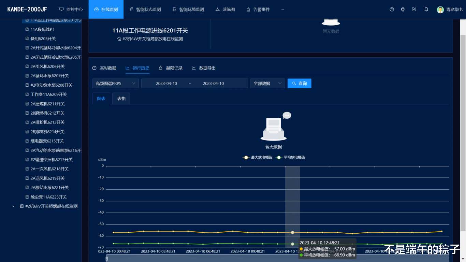Screen dimensions: 466x262
Task: Open the 高频图谱PRPS dropdown
Action: 115,84
